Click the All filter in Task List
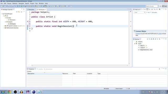 click(149, 13)
